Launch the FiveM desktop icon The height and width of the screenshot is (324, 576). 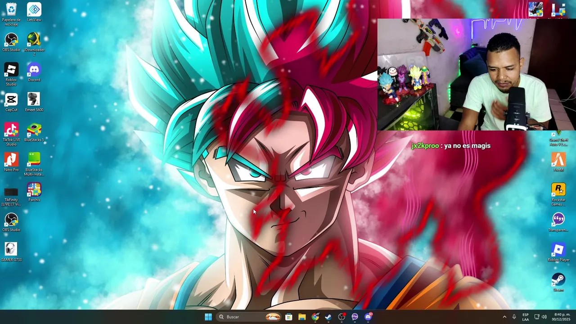click(x=558, y=162)
